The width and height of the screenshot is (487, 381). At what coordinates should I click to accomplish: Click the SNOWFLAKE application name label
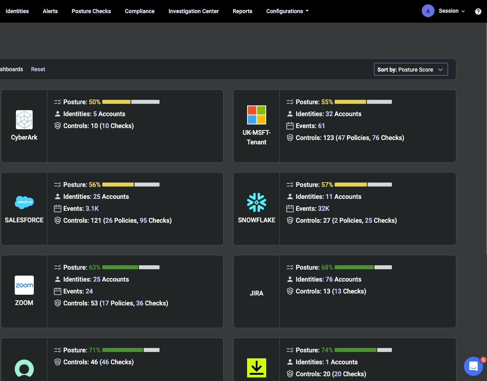pyautogui.click(x=257, y=220)
